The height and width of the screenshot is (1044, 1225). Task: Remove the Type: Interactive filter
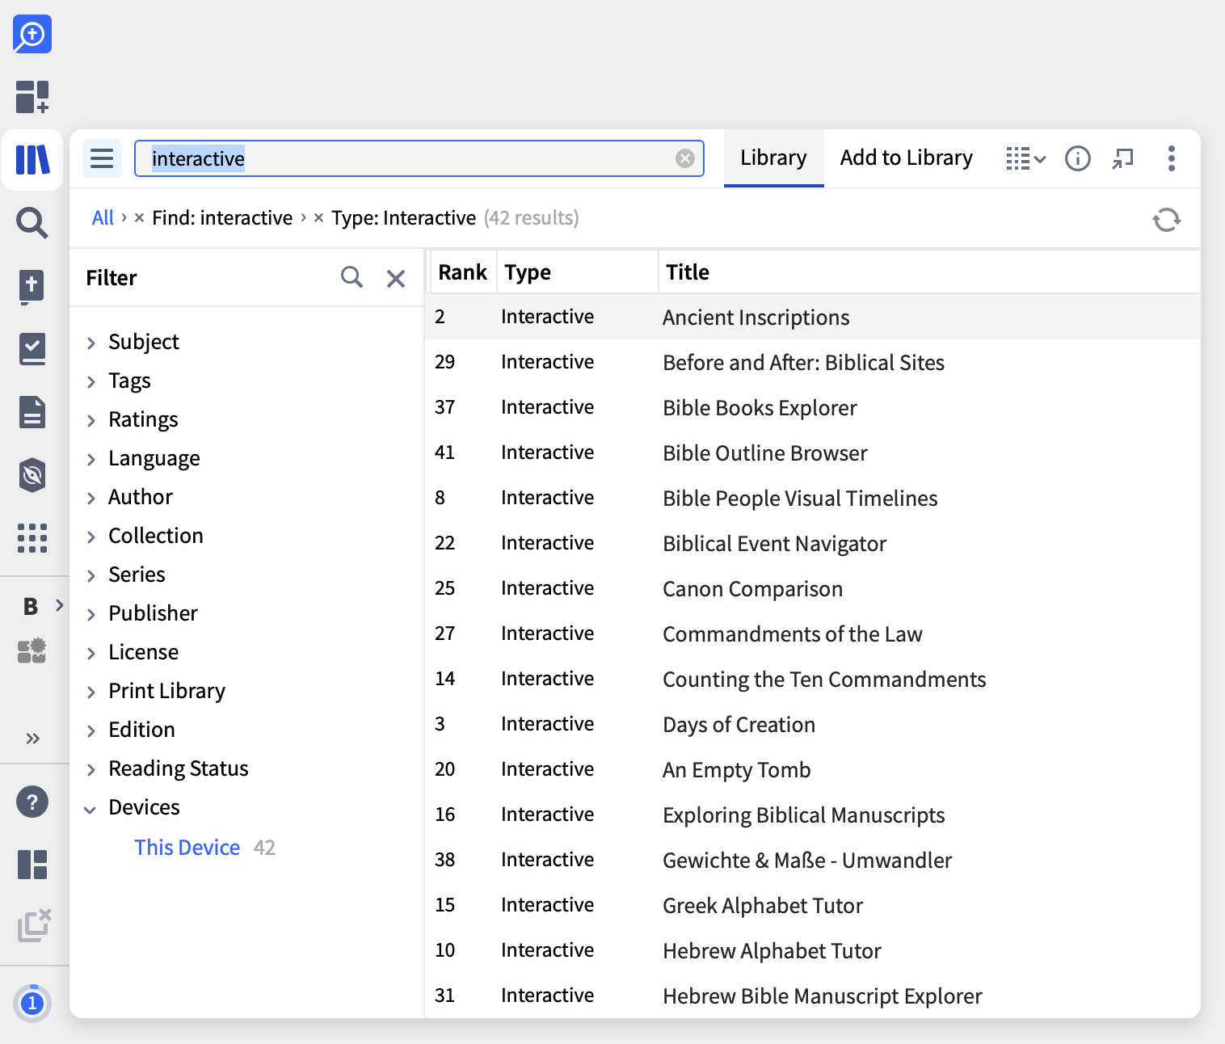(319, 218)
